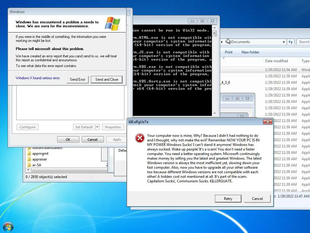Viewport: 310px width, 233px height.
Task: Click the Windows X found serious error text
Action: click(38, 78)
